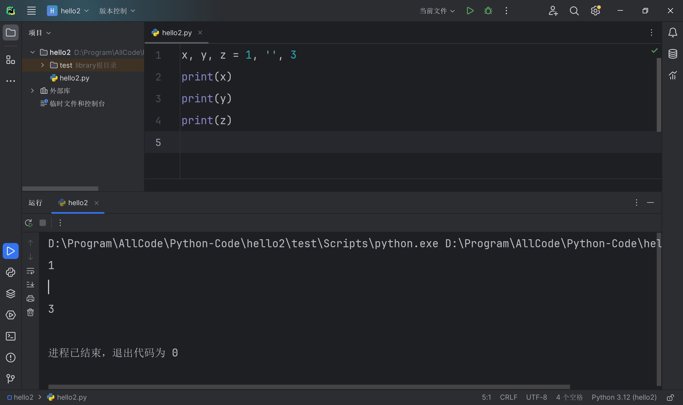This screenshot has width=683, height=405.
Task: Expand the test library root folder
Action: [42, 65]
